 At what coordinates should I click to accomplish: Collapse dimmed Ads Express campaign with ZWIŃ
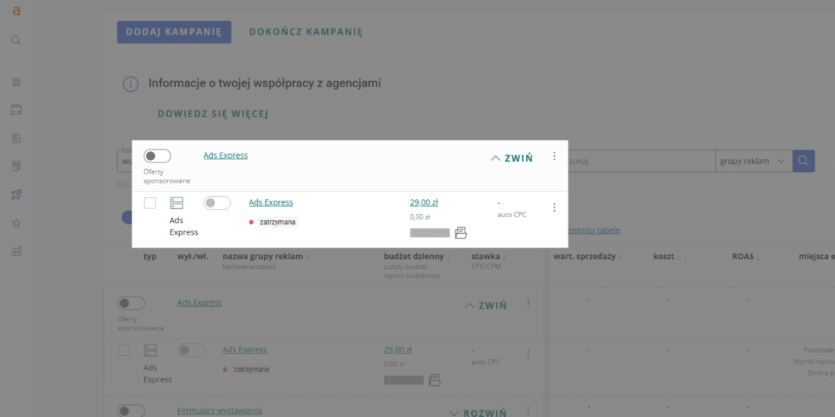[485, 305]
